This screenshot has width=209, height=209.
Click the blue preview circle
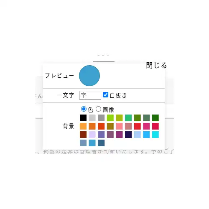(89, 76)
